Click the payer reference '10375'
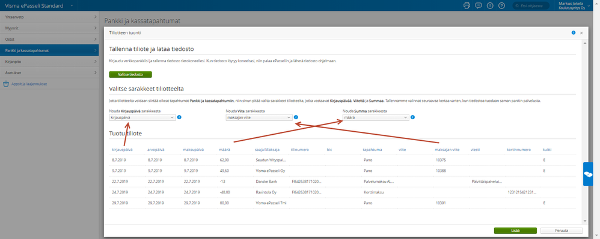Image resolution: width=600 pixels, height=239 pixels. (441, 160)
